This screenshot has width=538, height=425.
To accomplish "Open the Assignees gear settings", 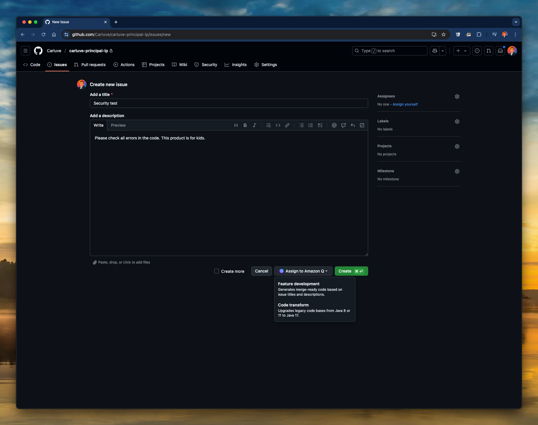I will (457, 97).
